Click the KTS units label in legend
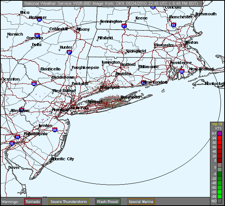Viewport: 225px width, 206px height. [218, 128]
